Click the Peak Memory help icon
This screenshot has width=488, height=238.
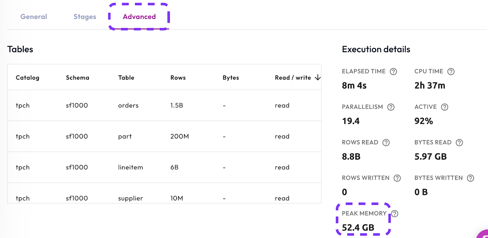395,214
